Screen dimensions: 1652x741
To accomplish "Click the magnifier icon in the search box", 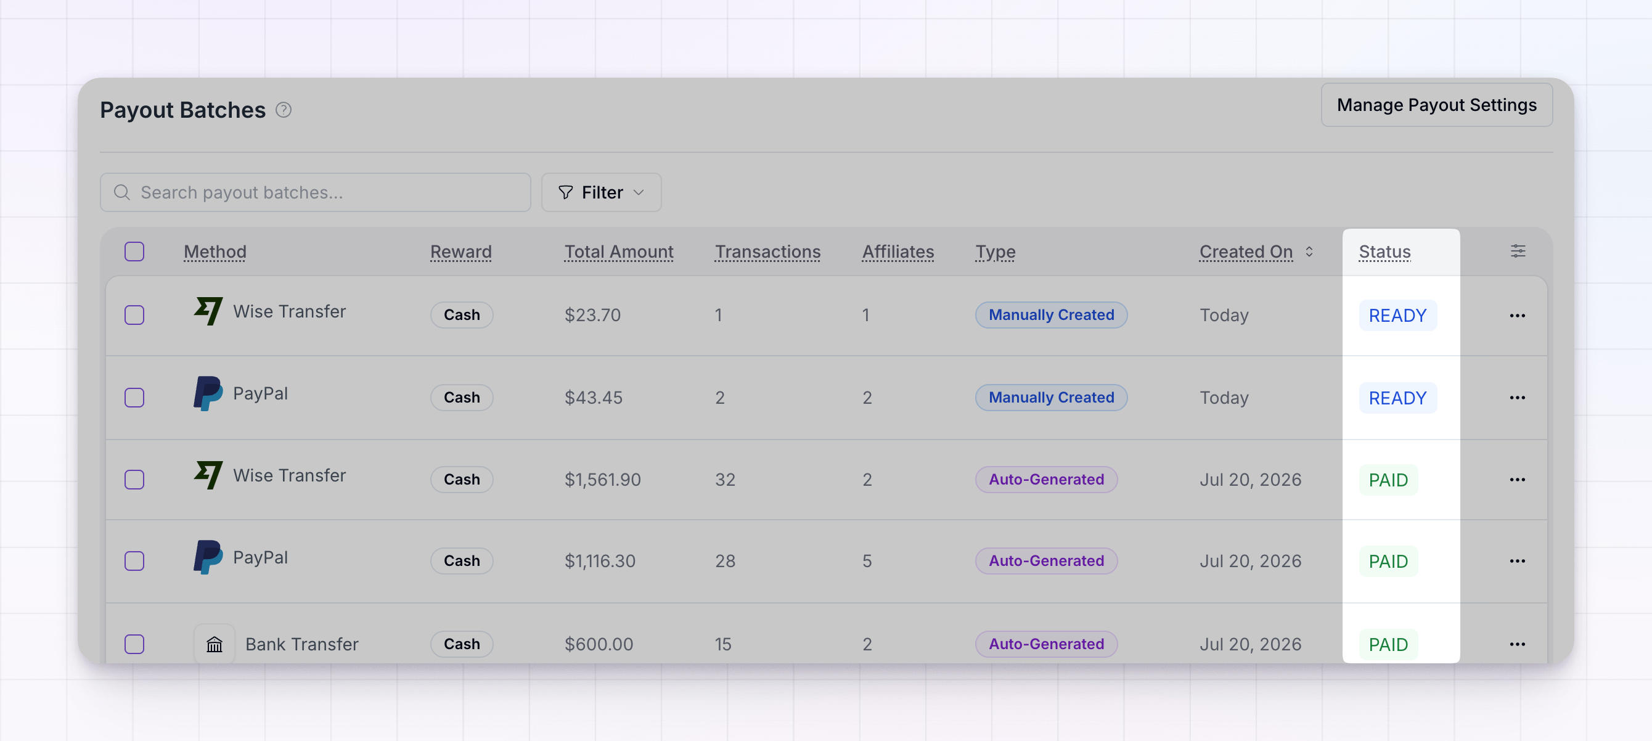I will click(122, 192).
